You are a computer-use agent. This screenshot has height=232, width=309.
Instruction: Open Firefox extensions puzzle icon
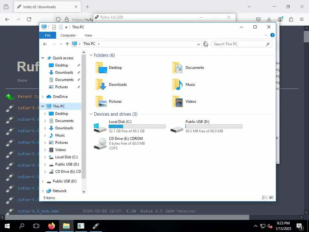coord(291,19)
